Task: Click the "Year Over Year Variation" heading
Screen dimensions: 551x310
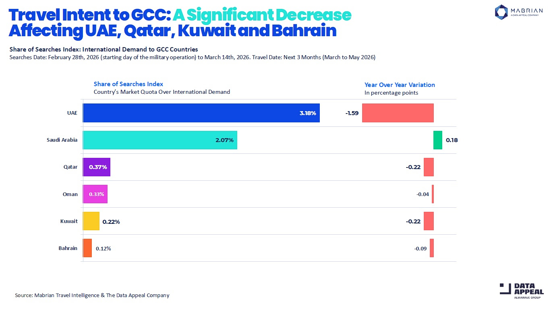Action: click(400, 85)
